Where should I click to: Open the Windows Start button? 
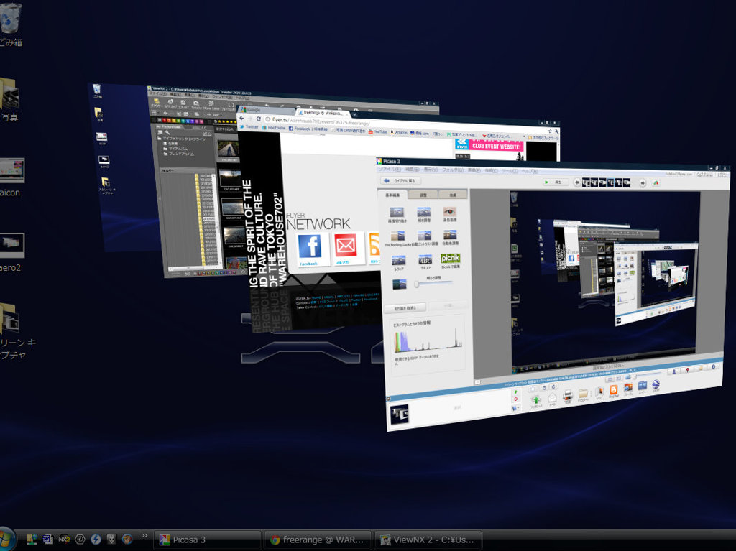coord(7,539)
